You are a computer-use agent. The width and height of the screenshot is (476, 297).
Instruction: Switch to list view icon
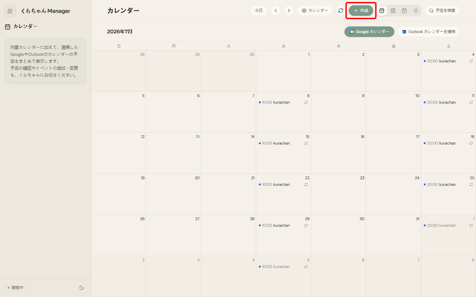416,11
